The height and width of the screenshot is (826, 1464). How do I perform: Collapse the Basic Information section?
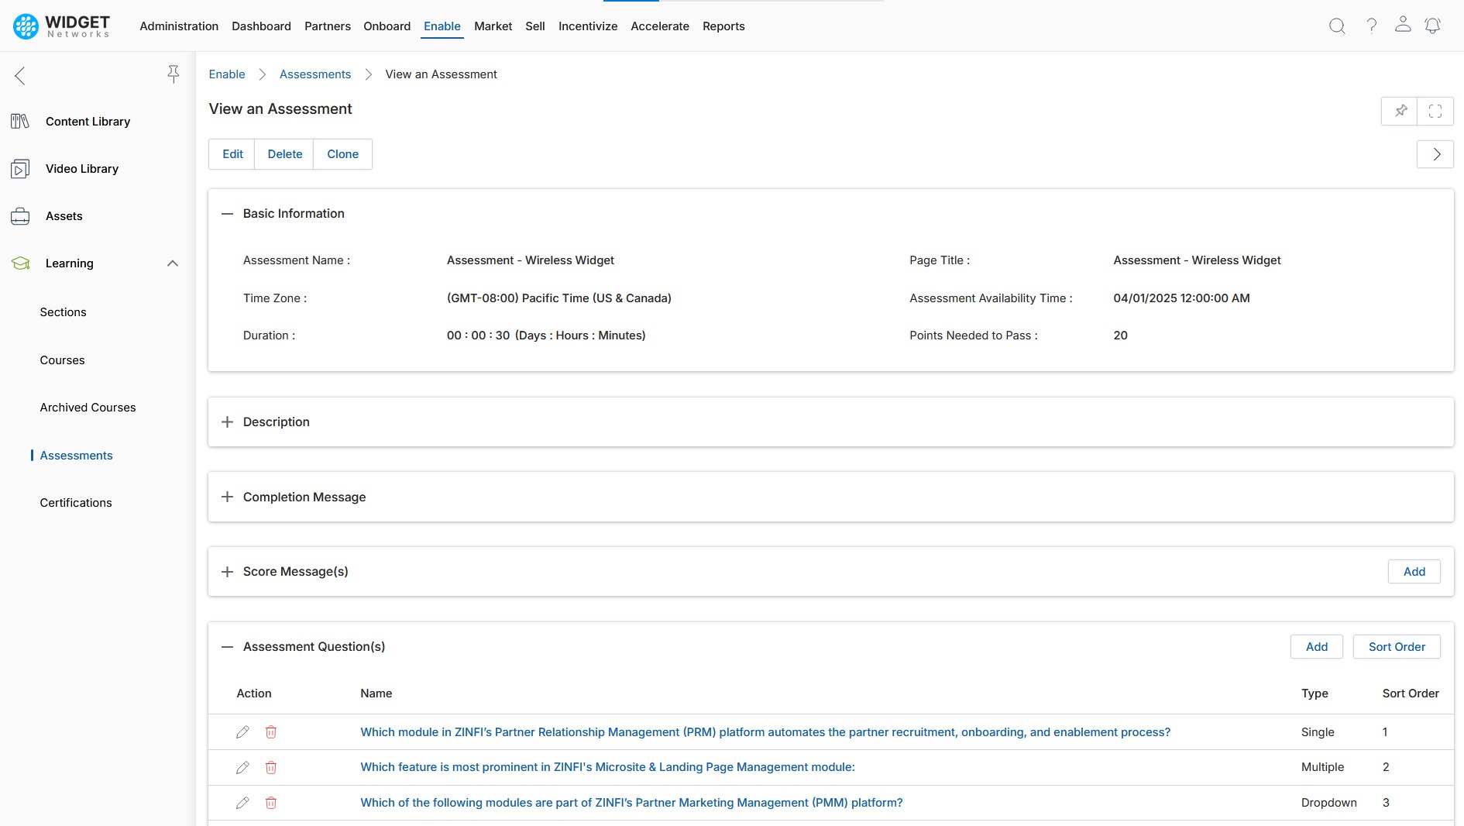click(x=227, y=214)
